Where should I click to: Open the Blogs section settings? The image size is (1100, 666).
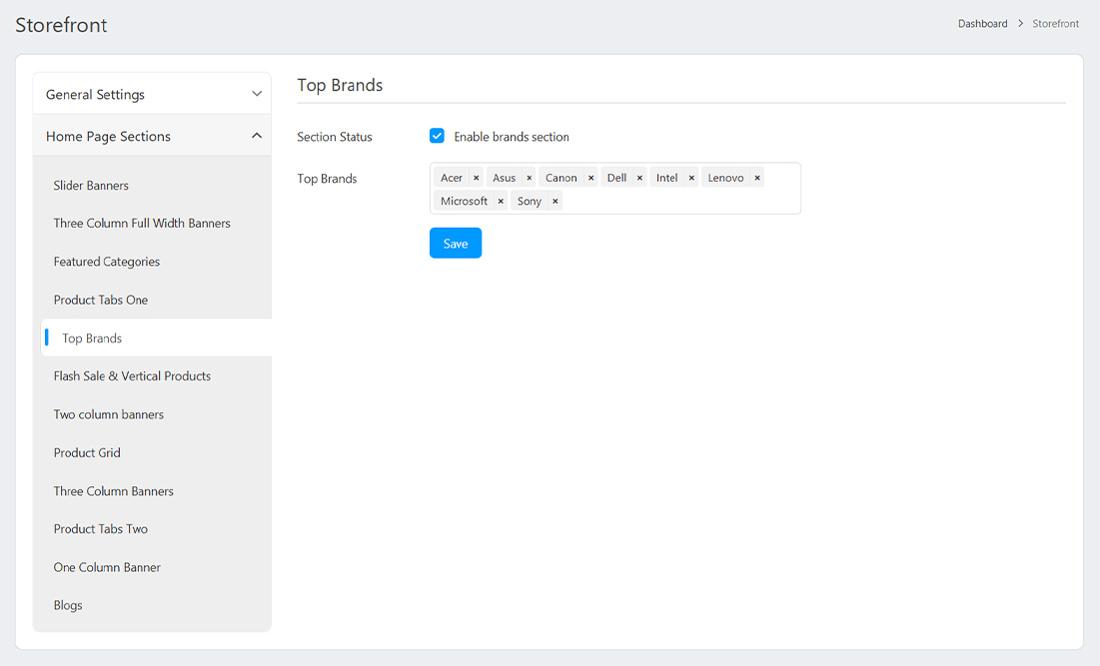click(68, 605)
